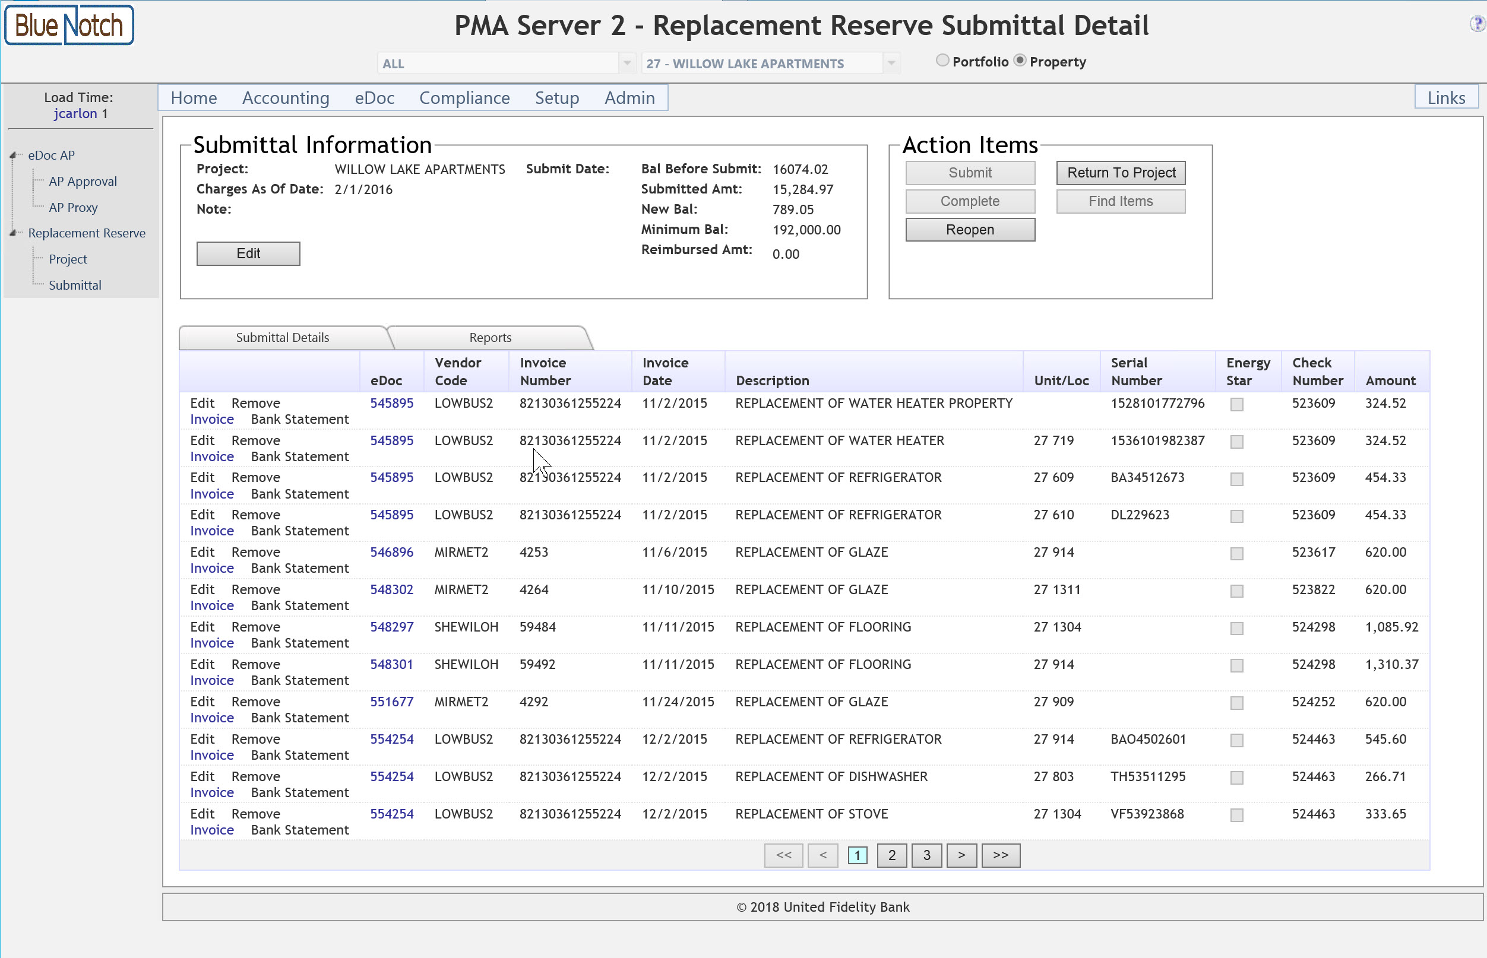
Task: Open eDoc link 546896
Action: [391, 553]
